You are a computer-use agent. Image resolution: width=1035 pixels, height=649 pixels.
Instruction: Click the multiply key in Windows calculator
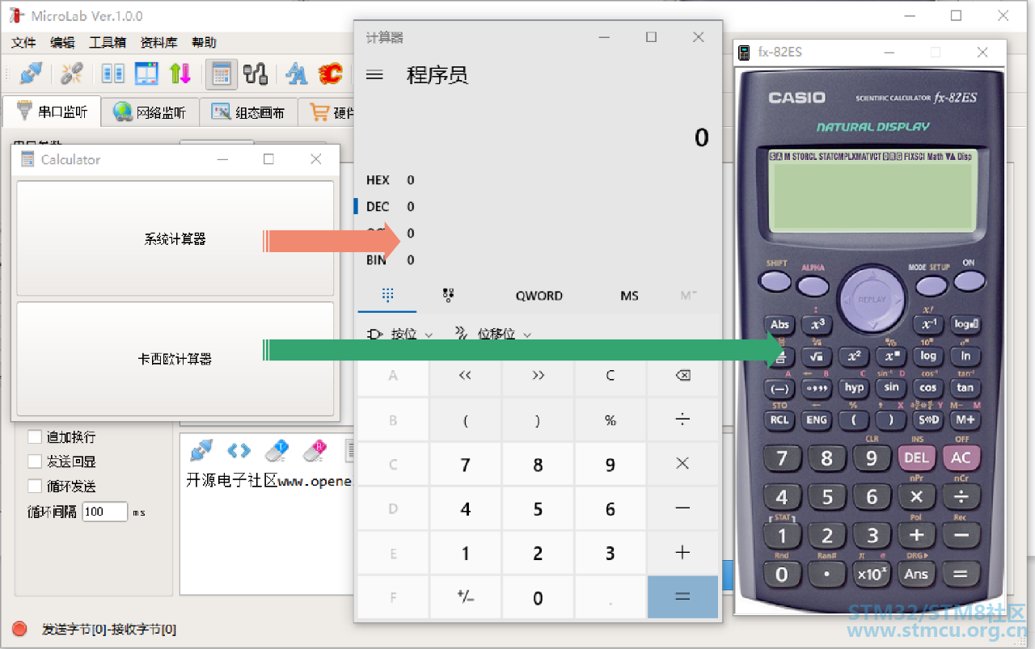coord(682,464)
